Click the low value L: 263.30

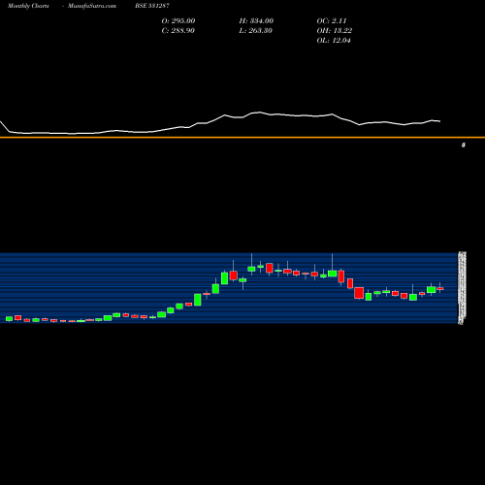256,31
